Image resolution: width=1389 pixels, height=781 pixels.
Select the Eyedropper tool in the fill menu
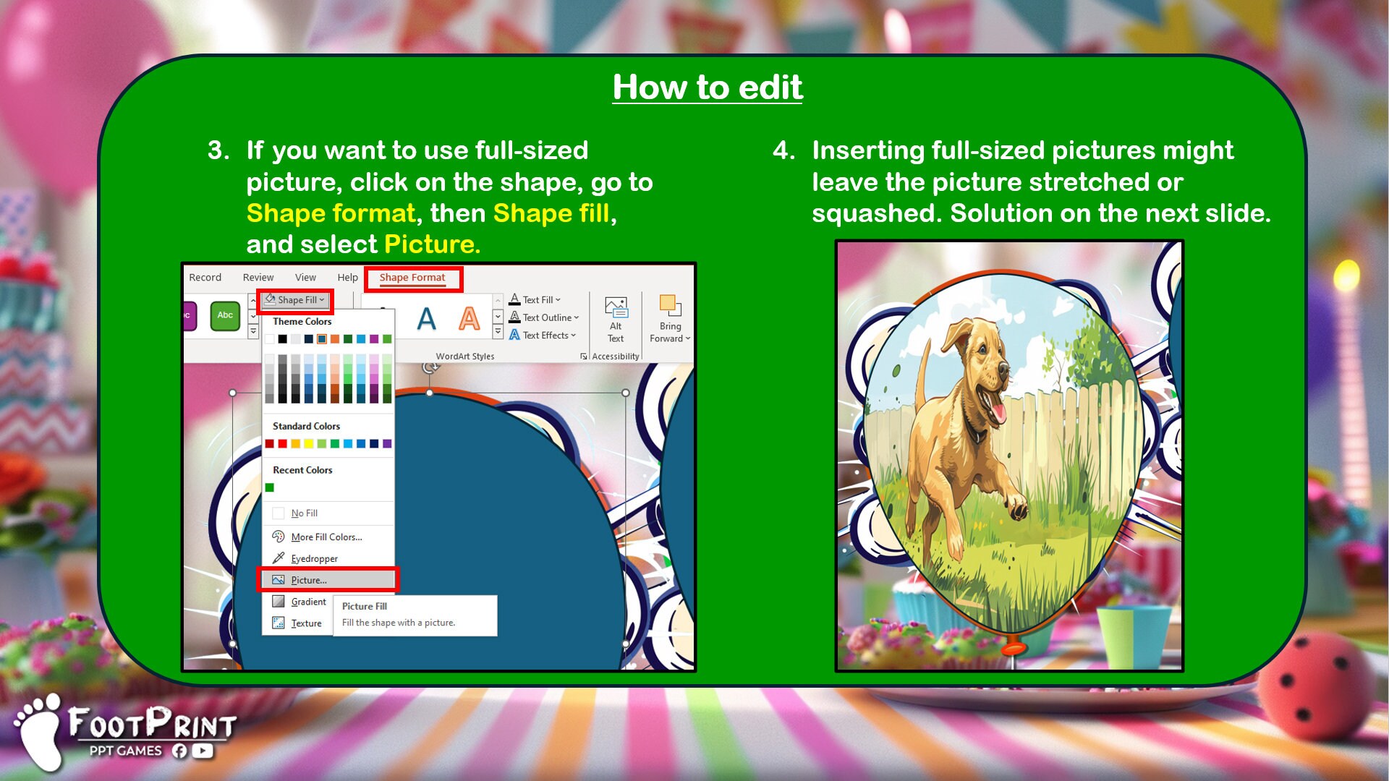(314, 558)
